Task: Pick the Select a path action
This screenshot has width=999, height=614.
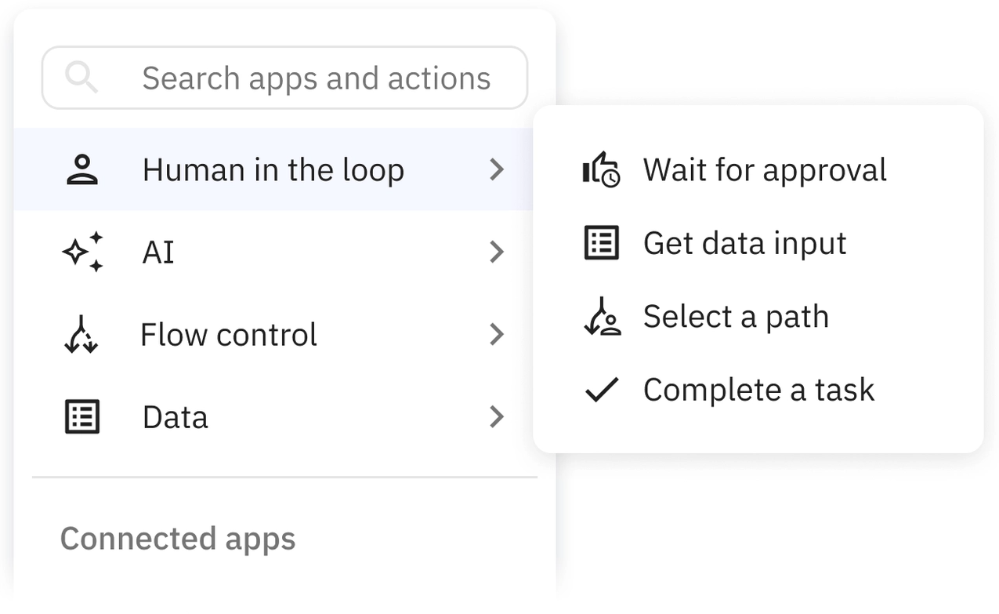Action: [x=735, y=317]
